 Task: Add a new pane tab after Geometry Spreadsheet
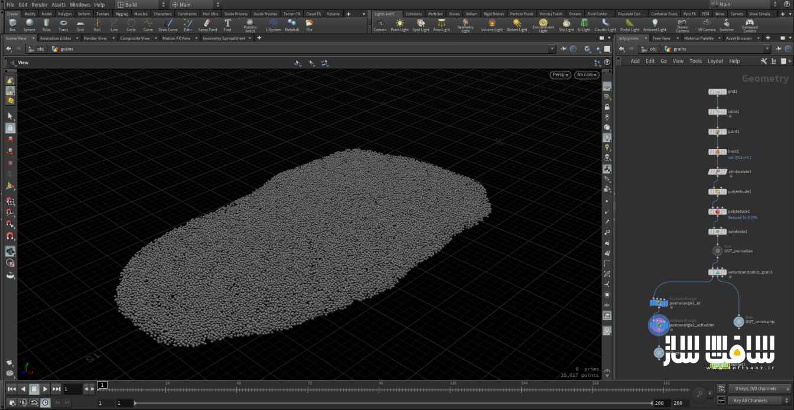(259, 38)
